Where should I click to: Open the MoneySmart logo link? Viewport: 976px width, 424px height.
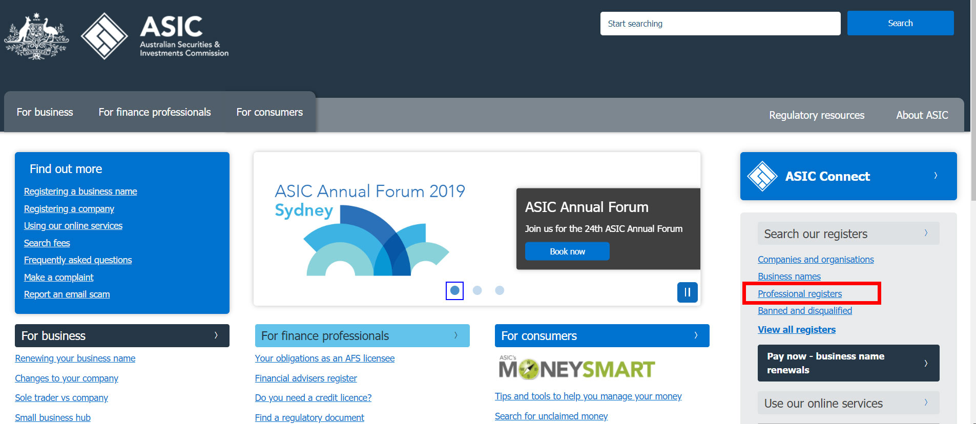click(x=577, y=367)
